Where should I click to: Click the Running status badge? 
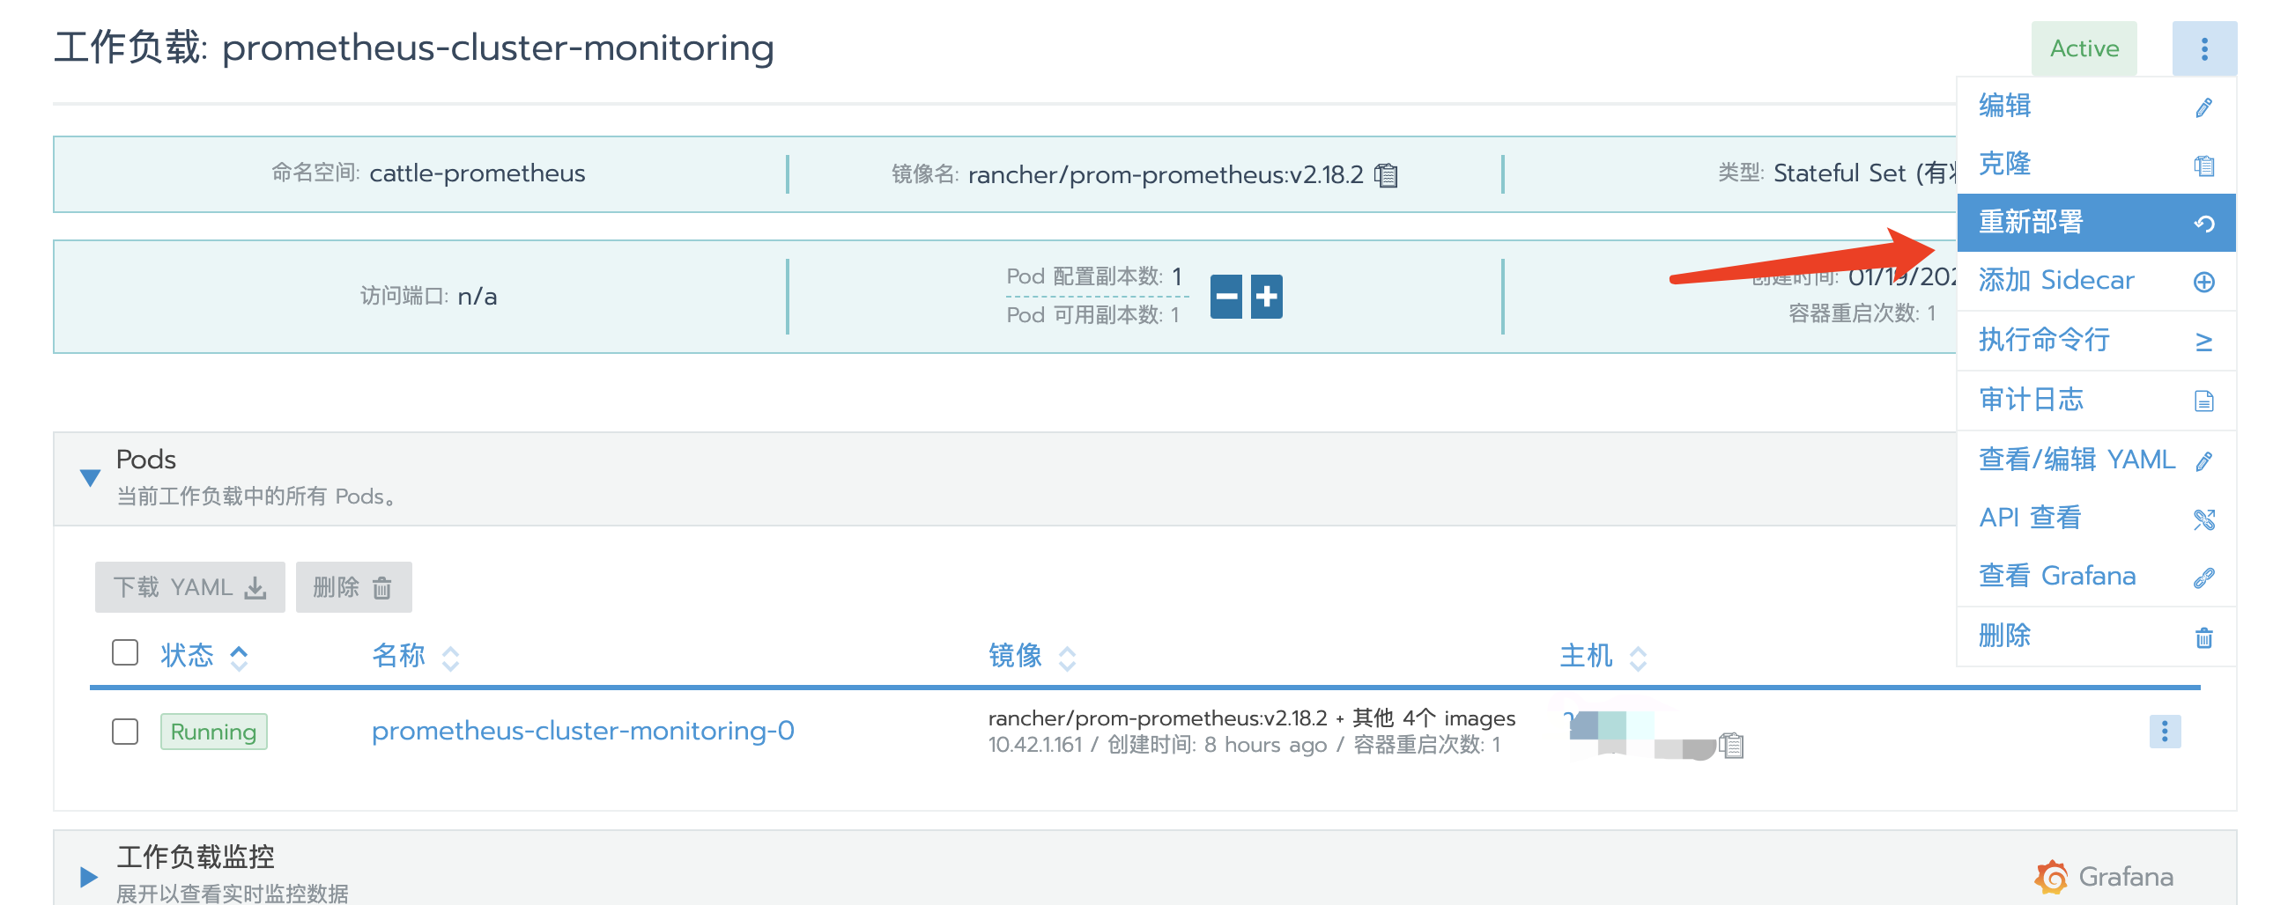pos(213,732)
